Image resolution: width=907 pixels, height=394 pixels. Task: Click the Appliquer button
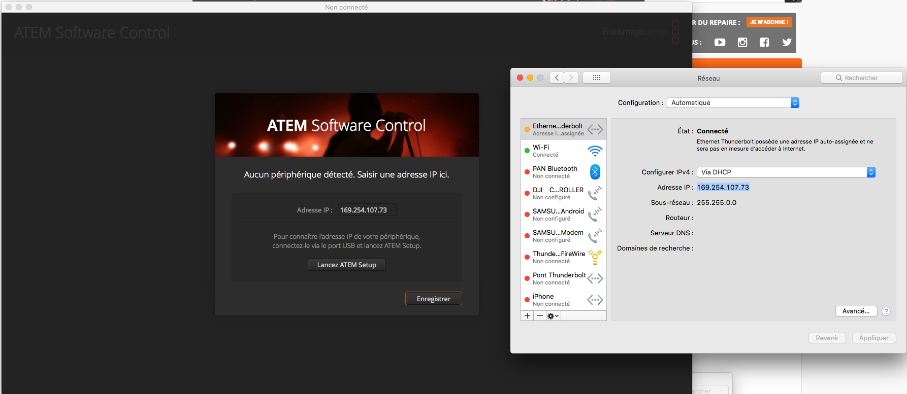(873, 338)
